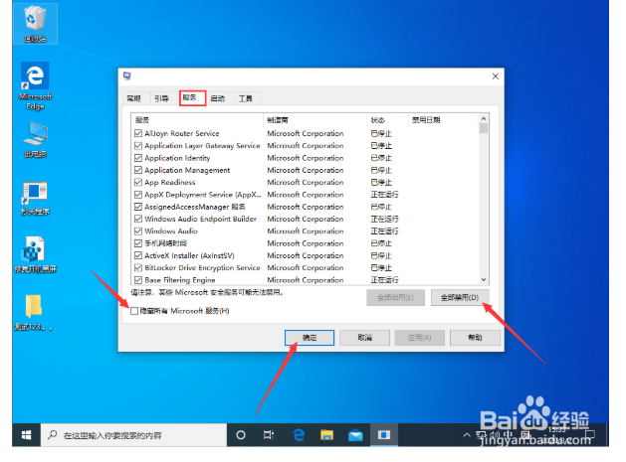Sort by the 状态 (Status) column header
This screenshot has width=626, height=462.
tap(388, 120)
